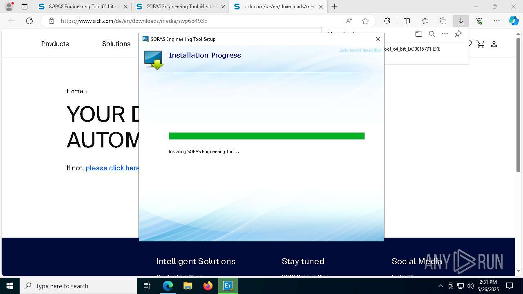Close the first SOPAS Engineering Tool tab
This screenshot has width=523, height=294.
125,7
